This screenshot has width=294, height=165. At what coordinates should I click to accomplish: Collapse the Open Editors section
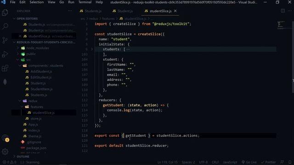tap(27, 18)
